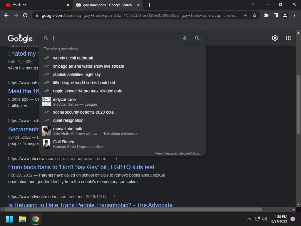301x226 pixels.
Task: Open the 'I hated my' result link
Action: click(x=24, y=54)
